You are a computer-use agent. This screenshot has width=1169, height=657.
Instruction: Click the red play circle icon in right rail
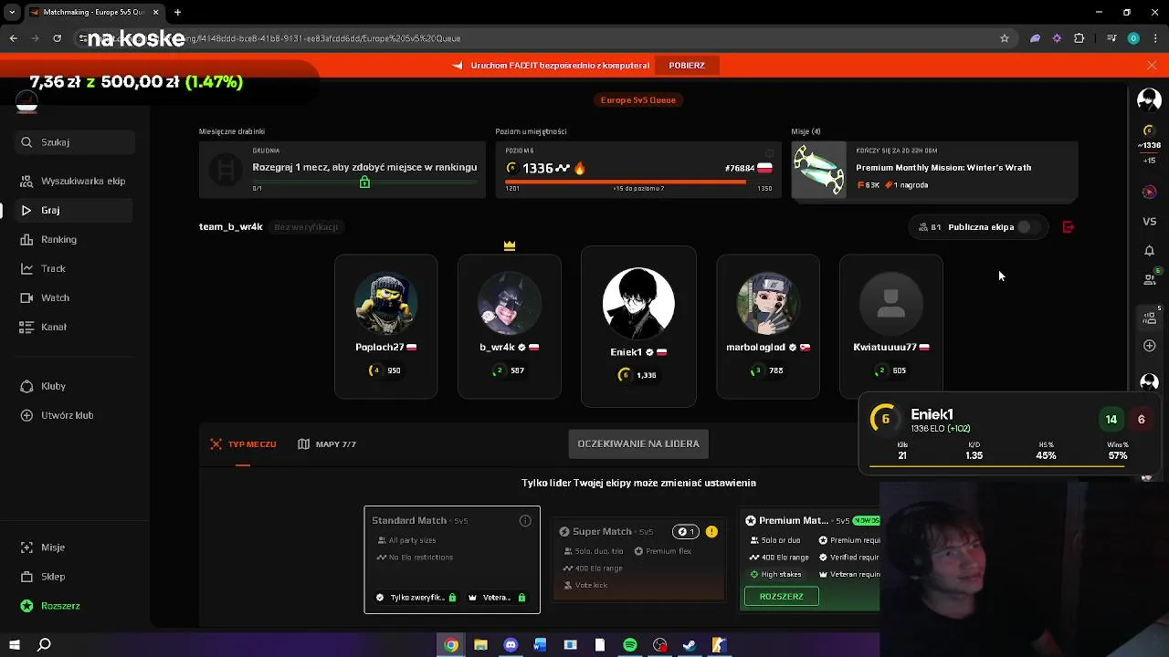tap(1149, 192)
